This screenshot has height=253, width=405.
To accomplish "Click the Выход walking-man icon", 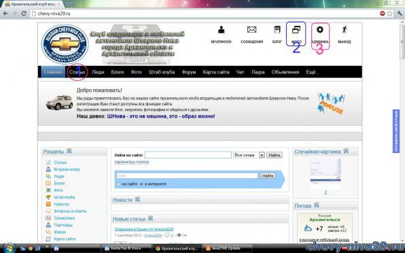I will pos(344,30).
